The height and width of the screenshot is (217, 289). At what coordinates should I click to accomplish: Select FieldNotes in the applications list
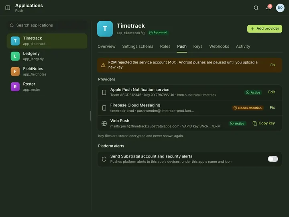47,72
